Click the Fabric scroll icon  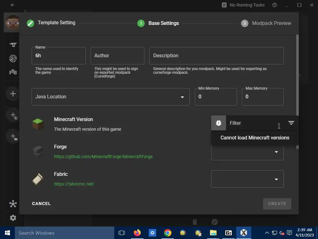(38, 179)
